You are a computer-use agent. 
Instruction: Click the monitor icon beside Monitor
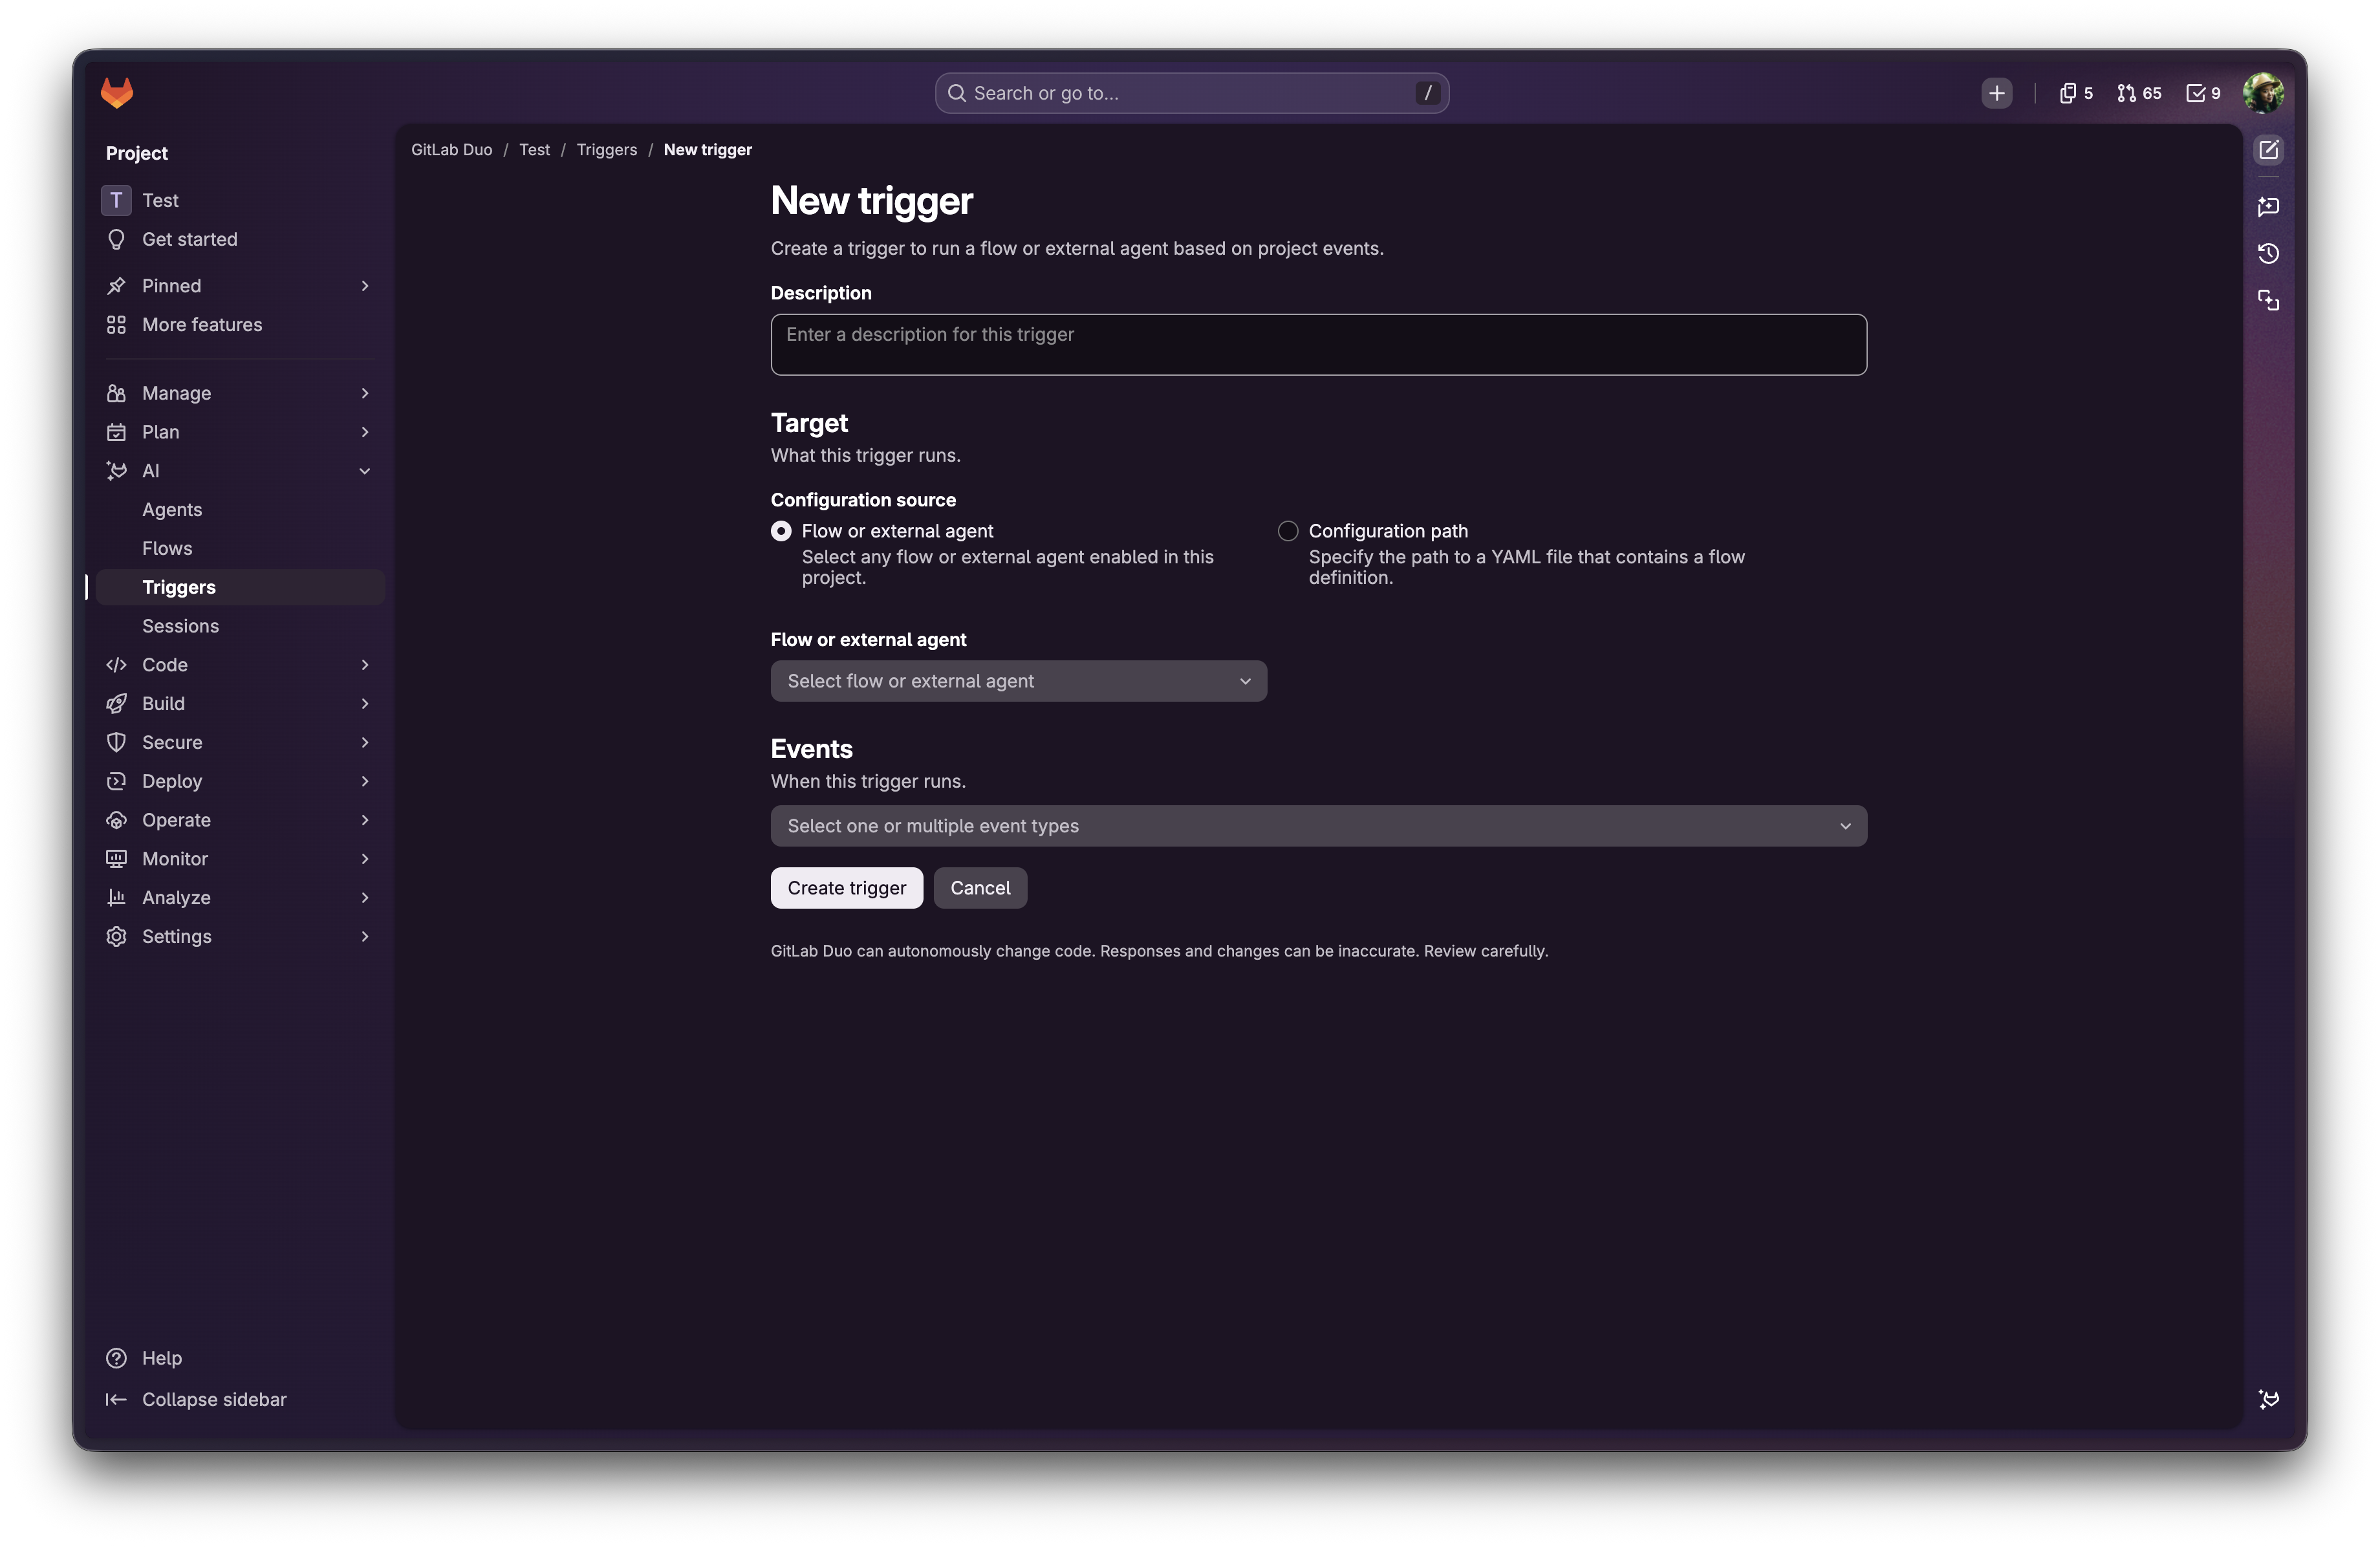coord(116,859)
